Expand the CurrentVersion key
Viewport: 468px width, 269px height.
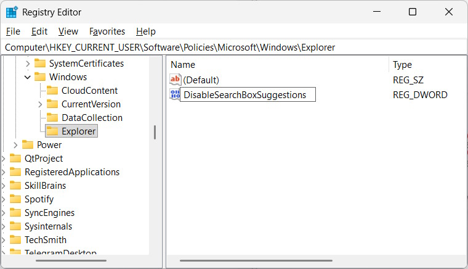40,104
